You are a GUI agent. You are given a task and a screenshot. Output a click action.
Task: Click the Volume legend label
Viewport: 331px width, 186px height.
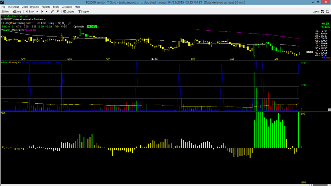pyautogui.click(x=4, y=62)
